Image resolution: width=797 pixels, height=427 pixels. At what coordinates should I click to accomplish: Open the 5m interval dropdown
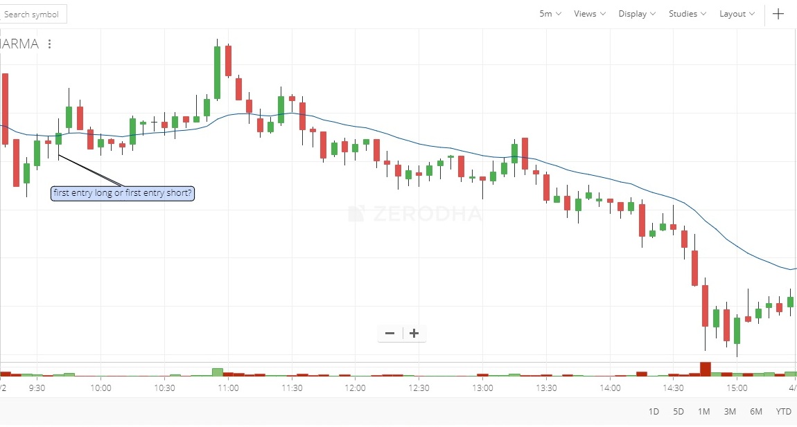coord(550,14)
